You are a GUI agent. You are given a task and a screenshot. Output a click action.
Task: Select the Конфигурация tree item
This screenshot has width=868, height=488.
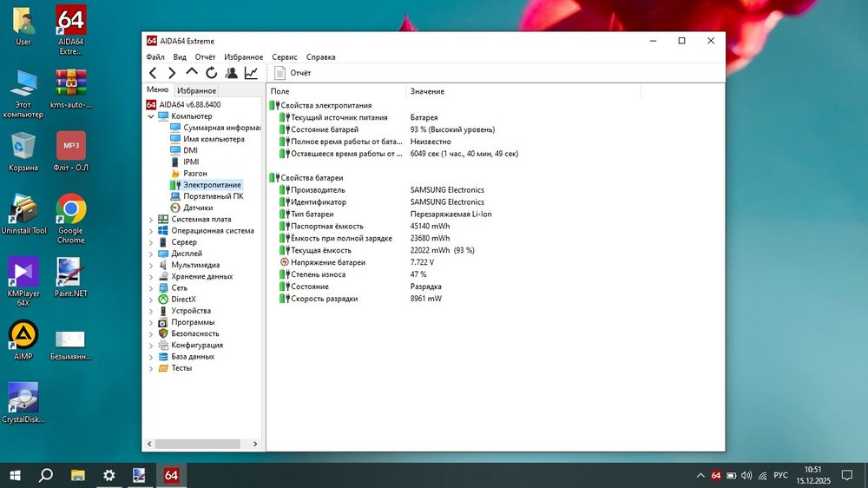click(x=190, y=345)
